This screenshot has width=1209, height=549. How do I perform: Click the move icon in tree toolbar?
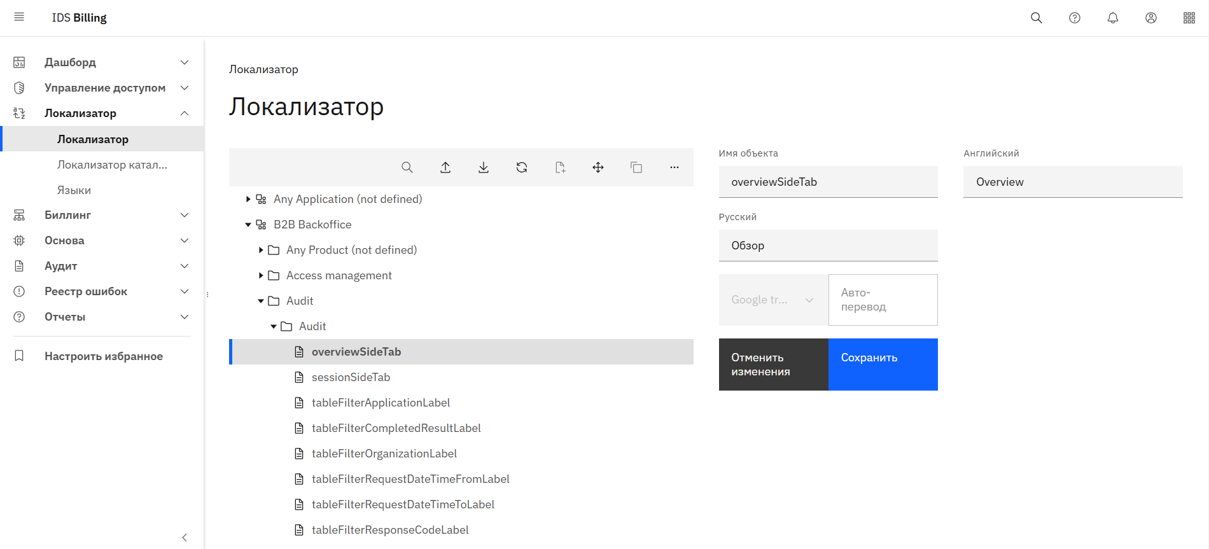coord(598,167)
